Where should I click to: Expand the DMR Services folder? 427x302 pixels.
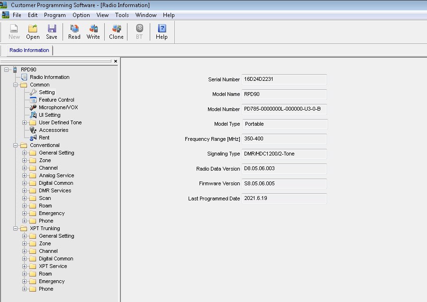tap(25, 191)
